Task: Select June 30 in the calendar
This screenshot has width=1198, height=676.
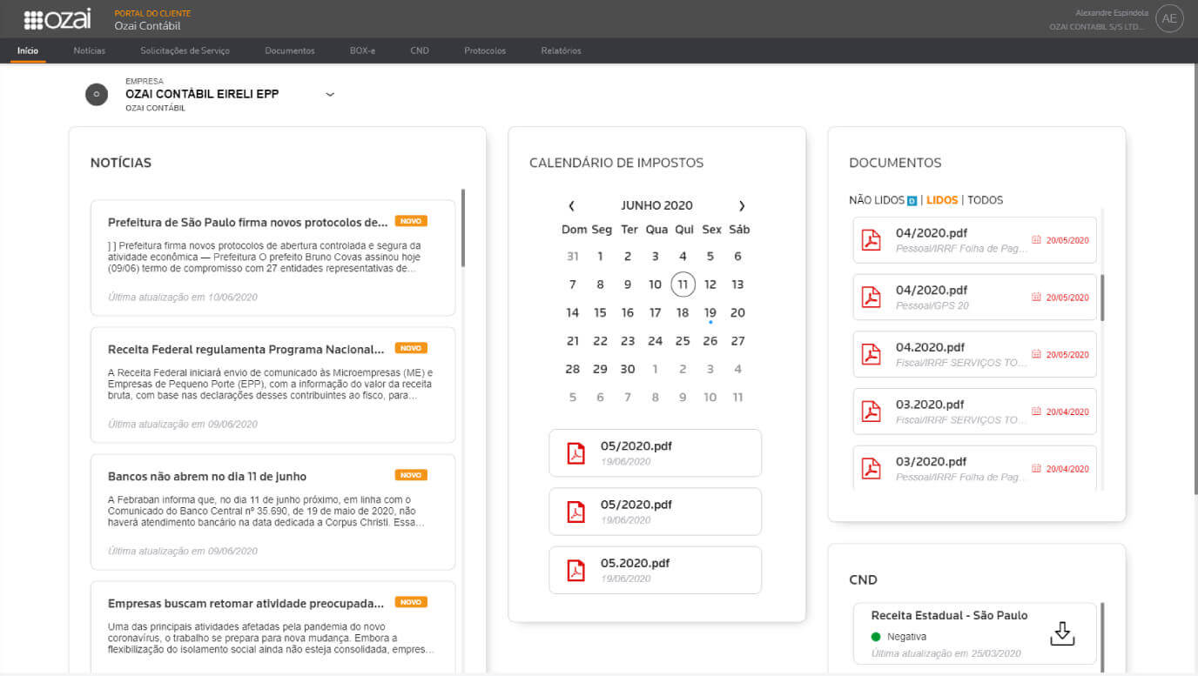Action: click(x=628, y=369)
